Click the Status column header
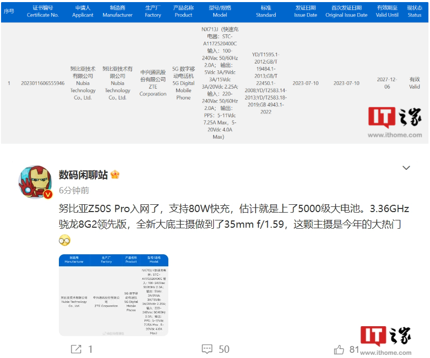 click(x=414, y=11)
